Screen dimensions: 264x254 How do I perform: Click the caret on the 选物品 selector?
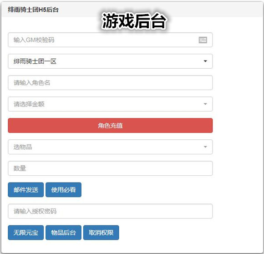205,147
